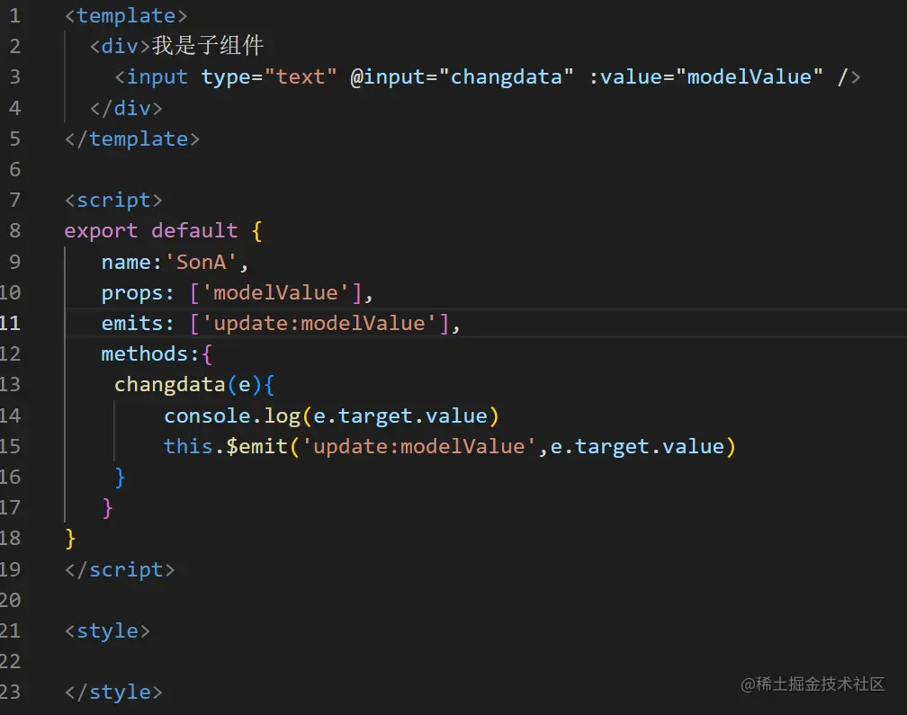This screenshot has width=907, height=715.
Task: Click 'modelValue' string in props array
Action: [x=275, y=292]
